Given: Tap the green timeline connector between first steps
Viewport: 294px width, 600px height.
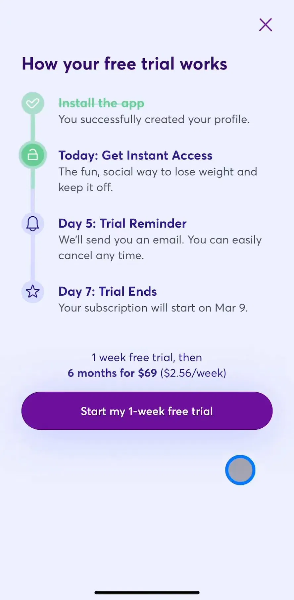Looking at the screenshot, I should (x=33, y=128).
